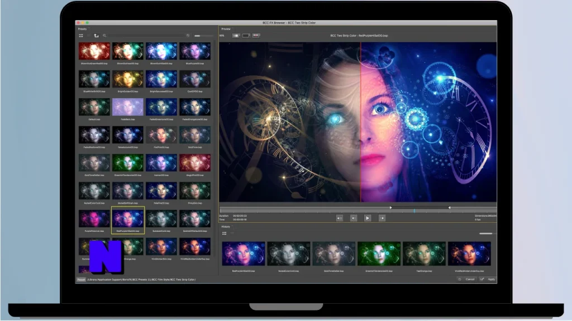Select the BrightSaturatedOD preset thumbnail
Image resolution: width=572 pixels, height=321 pixels.
pyautogui.click(x=161, y=79)
